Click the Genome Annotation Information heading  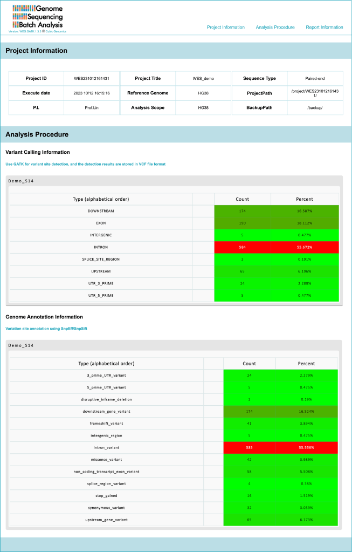[44, 317]
